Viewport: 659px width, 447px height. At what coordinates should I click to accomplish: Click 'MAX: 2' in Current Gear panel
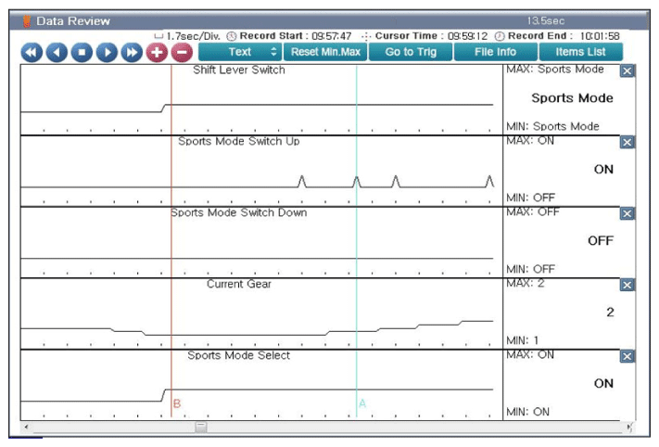click(525, 284)
